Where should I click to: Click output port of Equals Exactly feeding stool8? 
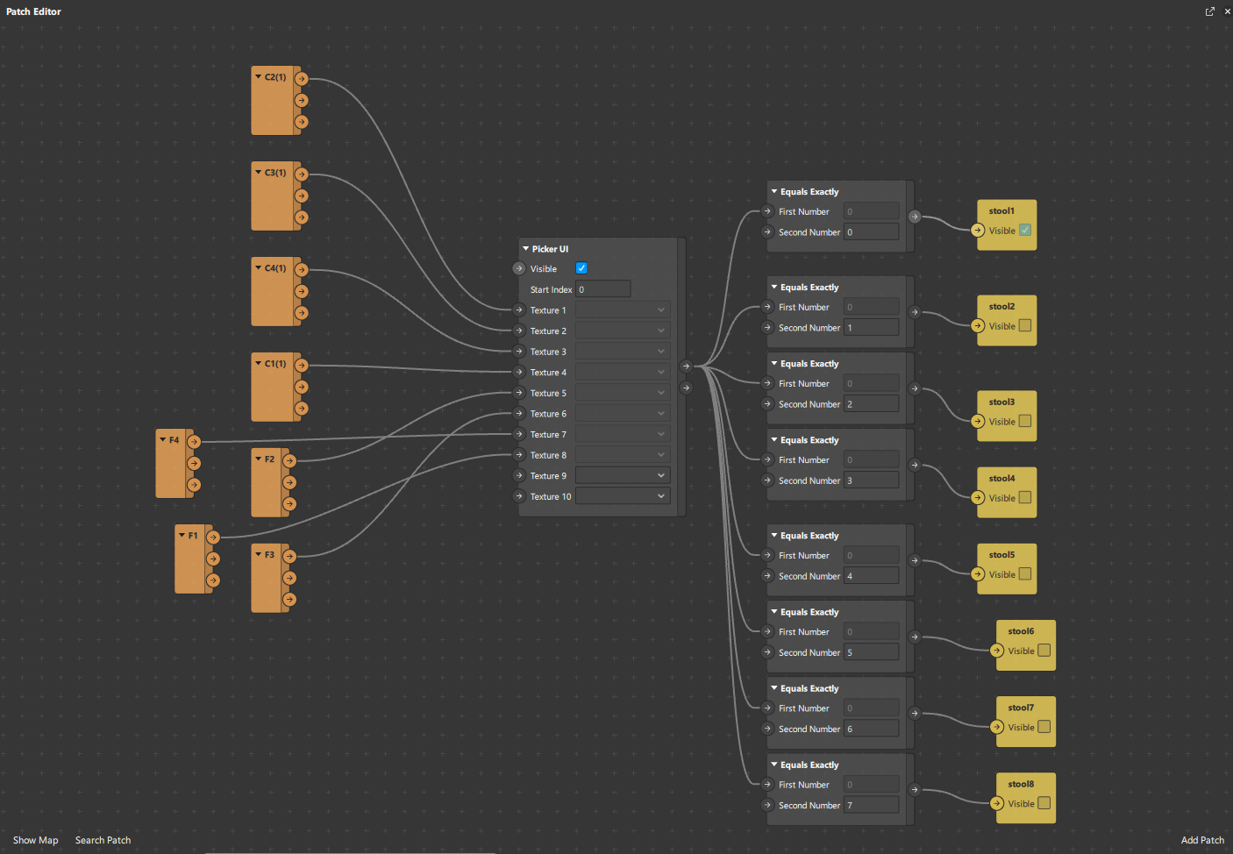click(915, 790)
